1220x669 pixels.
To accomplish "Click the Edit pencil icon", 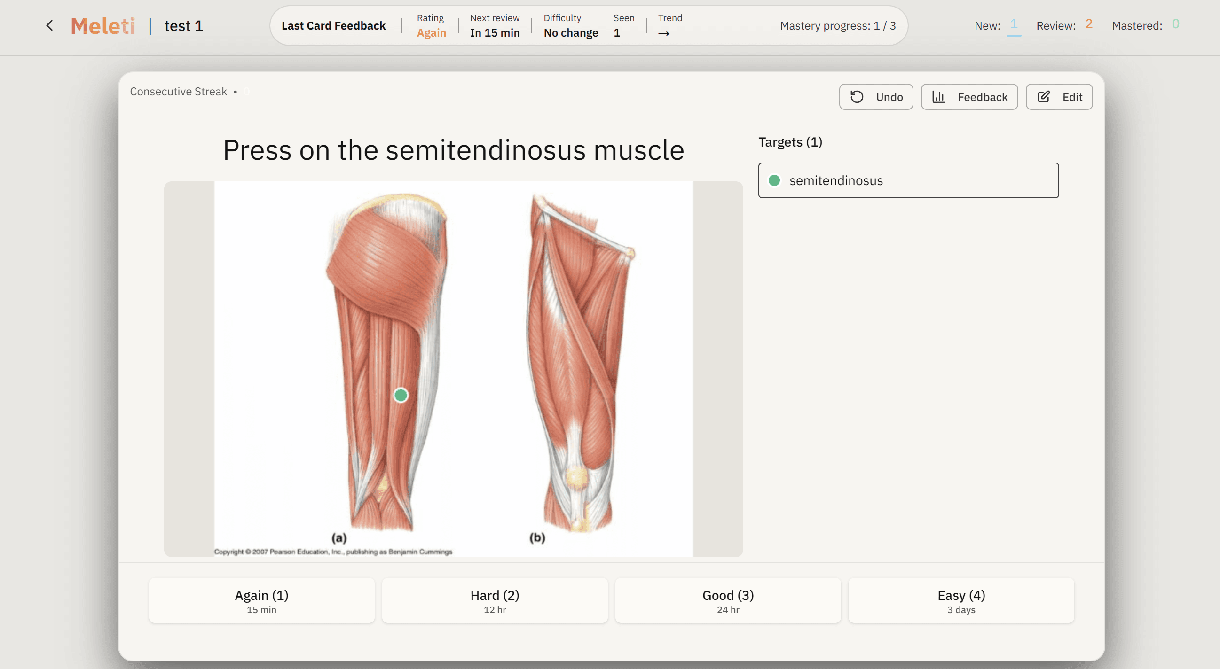I will (1043, 97).
